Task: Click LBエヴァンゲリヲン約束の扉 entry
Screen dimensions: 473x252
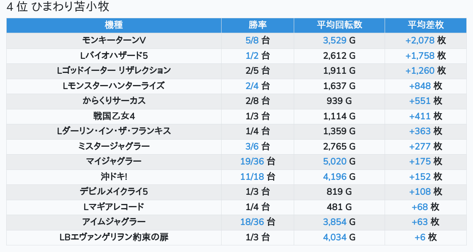Action: click(114, 237)
